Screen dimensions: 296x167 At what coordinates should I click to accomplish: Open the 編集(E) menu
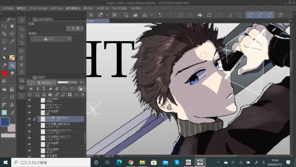point(21,8)
